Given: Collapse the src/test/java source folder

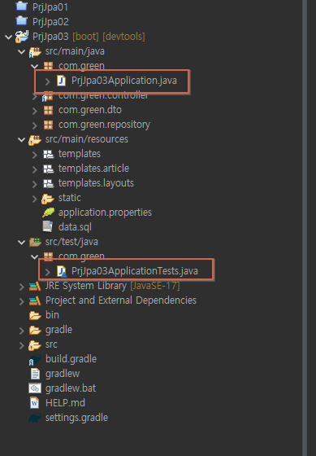Looking at the screenshot, I should point(21,242).
